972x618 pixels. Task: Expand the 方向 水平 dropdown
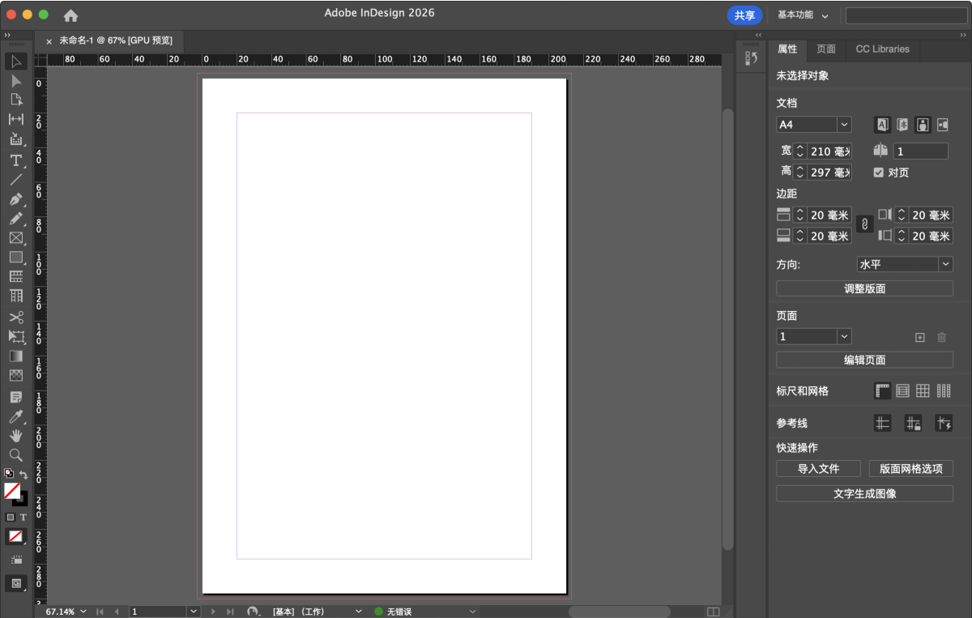pos(945,264)
